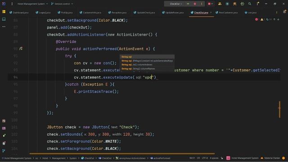Switch to CustomerInfo.java tab
The image size is (288, 162).
coord(90,13)
